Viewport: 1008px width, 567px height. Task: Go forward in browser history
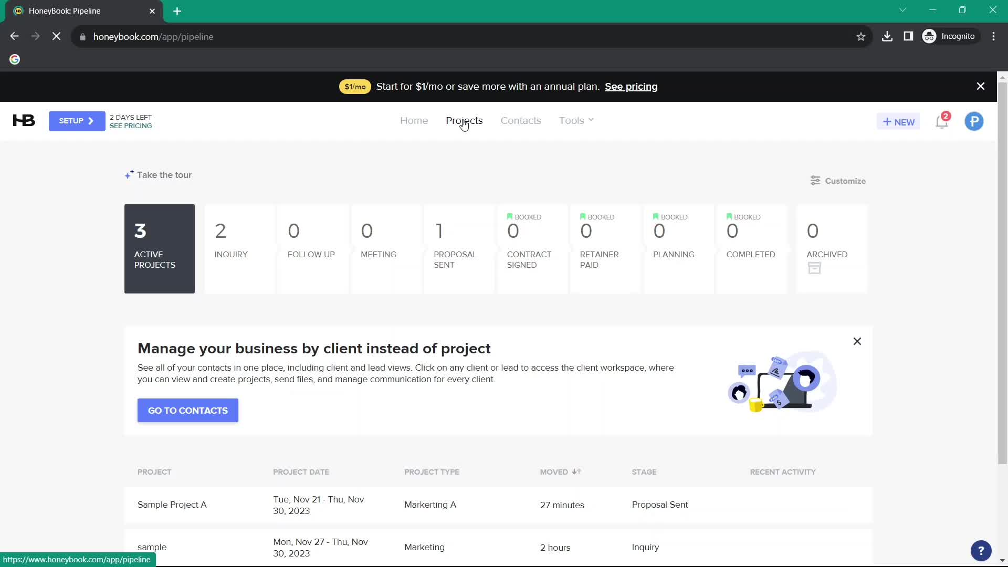35,37
